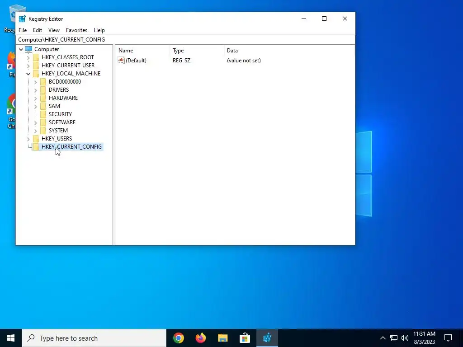Maximize the Registry Editor window
Viewport: 463px width, 347px height.
pyautogui.click(x=324, y=19)
